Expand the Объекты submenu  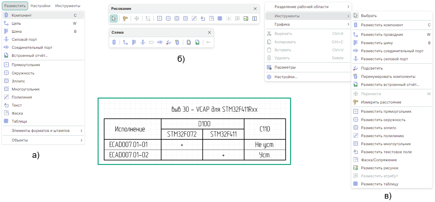click(x=43, y=140)
